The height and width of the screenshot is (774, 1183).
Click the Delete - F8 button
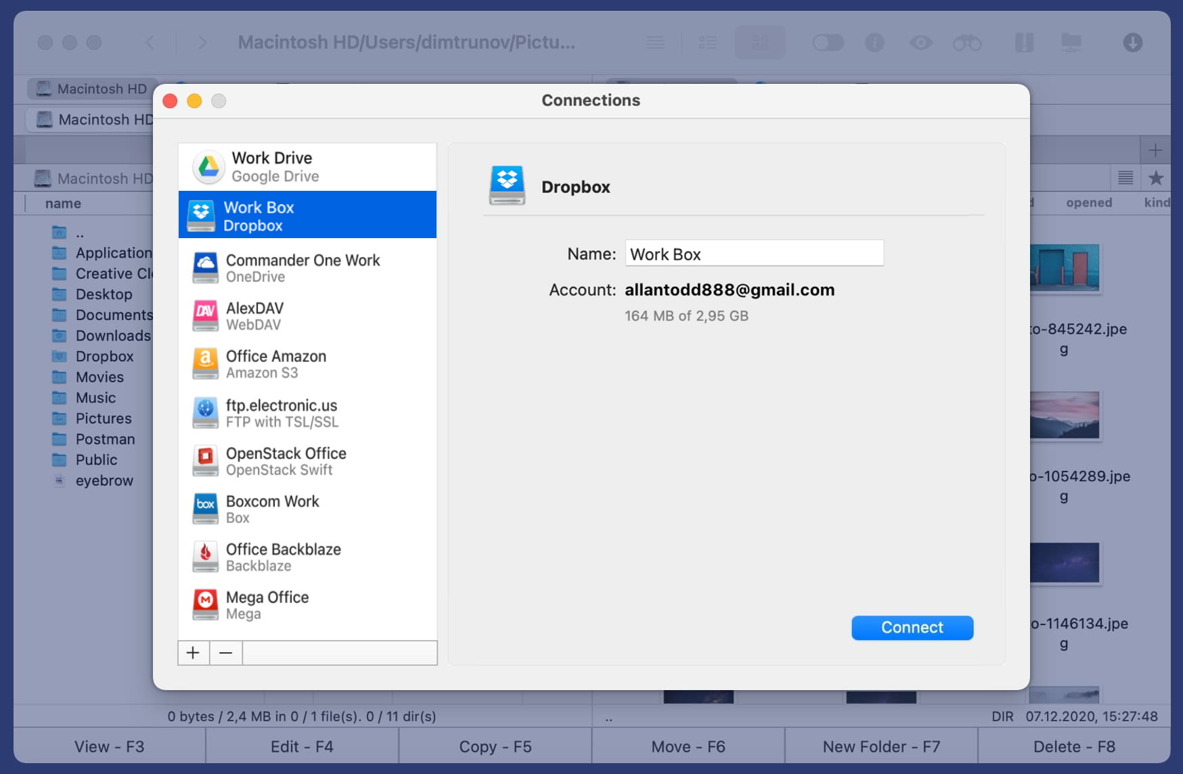click(x=1074, y=746)
